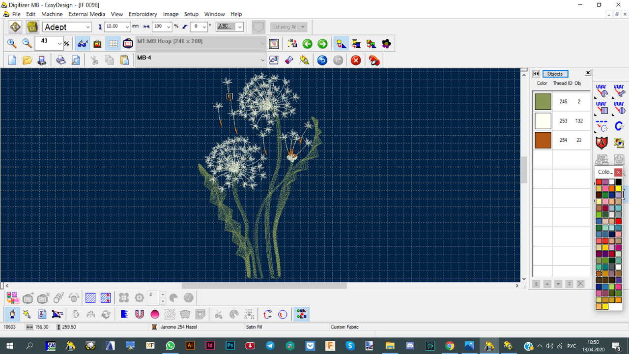
Task: Open the External Media menu
Action: 87,14
